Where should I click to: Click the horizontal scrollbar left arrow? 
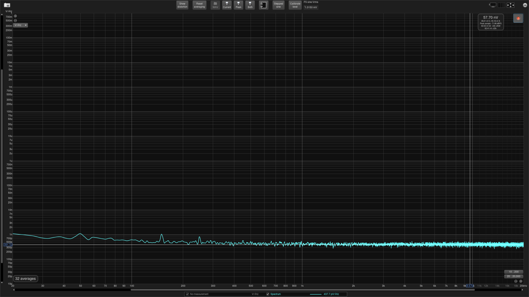pos(14,290)
